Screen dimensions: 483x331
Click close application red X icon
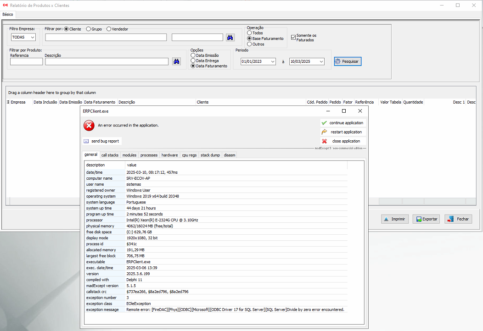(x=324, y=141)
